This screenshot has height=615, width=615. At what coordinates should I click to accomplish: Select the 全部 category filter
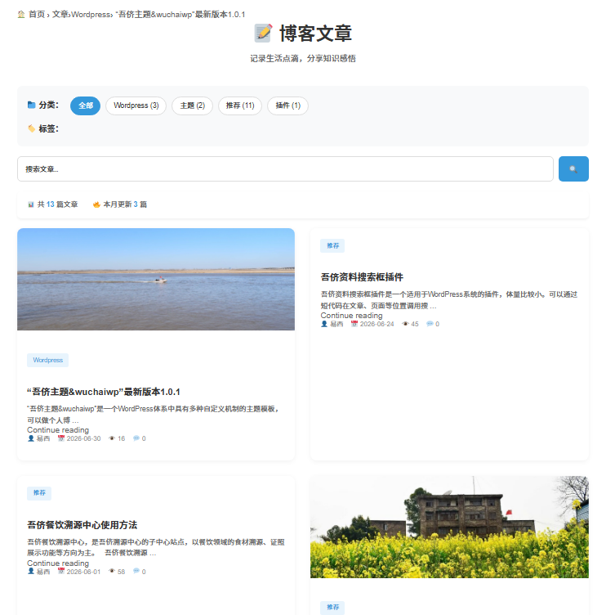click(85, 105)
